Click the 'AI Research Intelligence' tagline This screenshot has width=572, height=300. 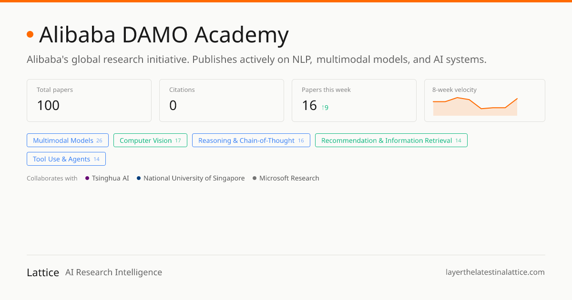coord(114,272)
